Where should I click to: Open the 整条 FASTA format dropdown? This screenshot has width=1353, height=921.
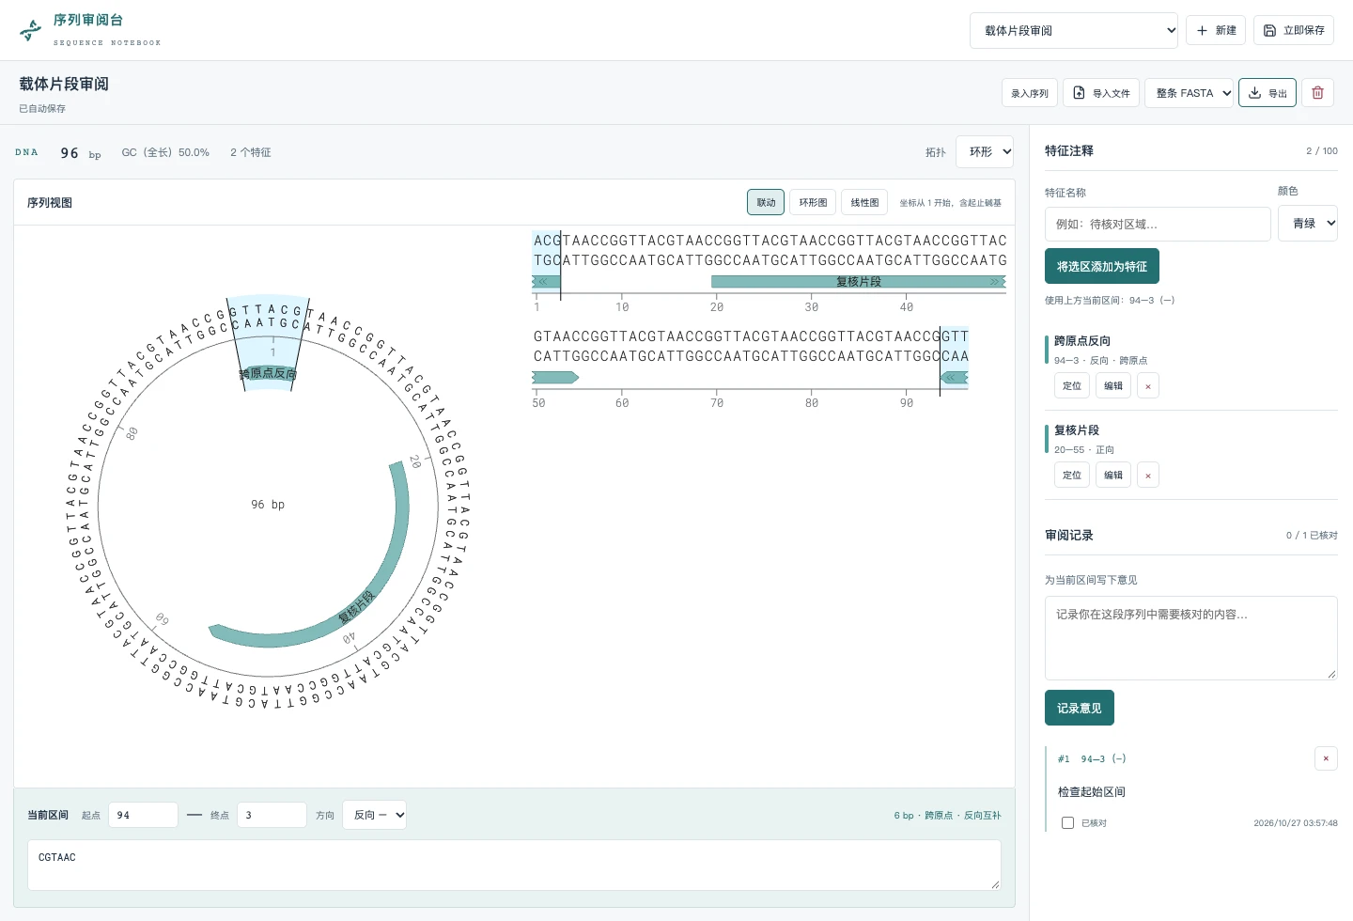click(x=1189, y=93)
